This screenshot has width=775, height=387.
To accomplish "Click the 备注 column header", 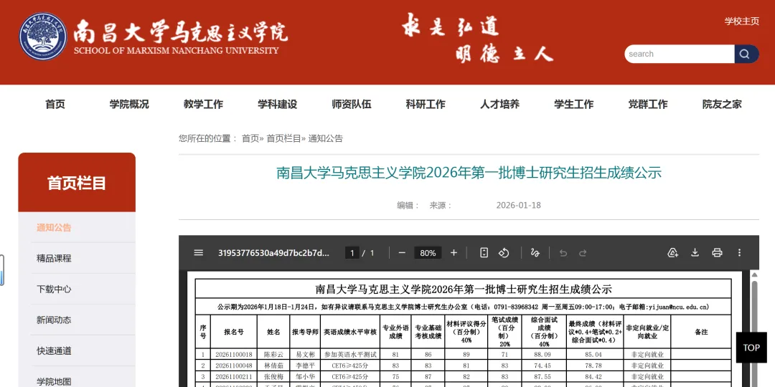I will pyautogui.click(x=701, y=332).
